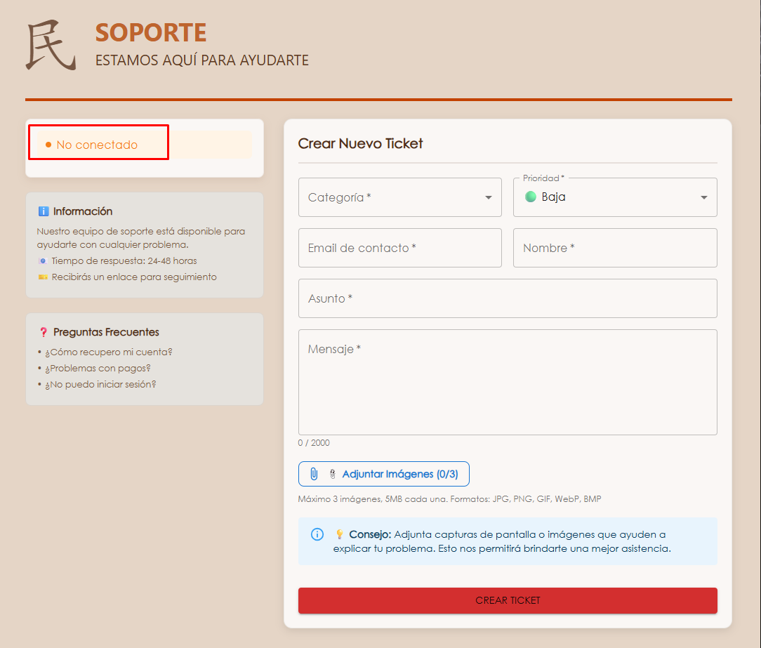Click the Chinese character logo

pyautogui.click(x=51, y=46)
